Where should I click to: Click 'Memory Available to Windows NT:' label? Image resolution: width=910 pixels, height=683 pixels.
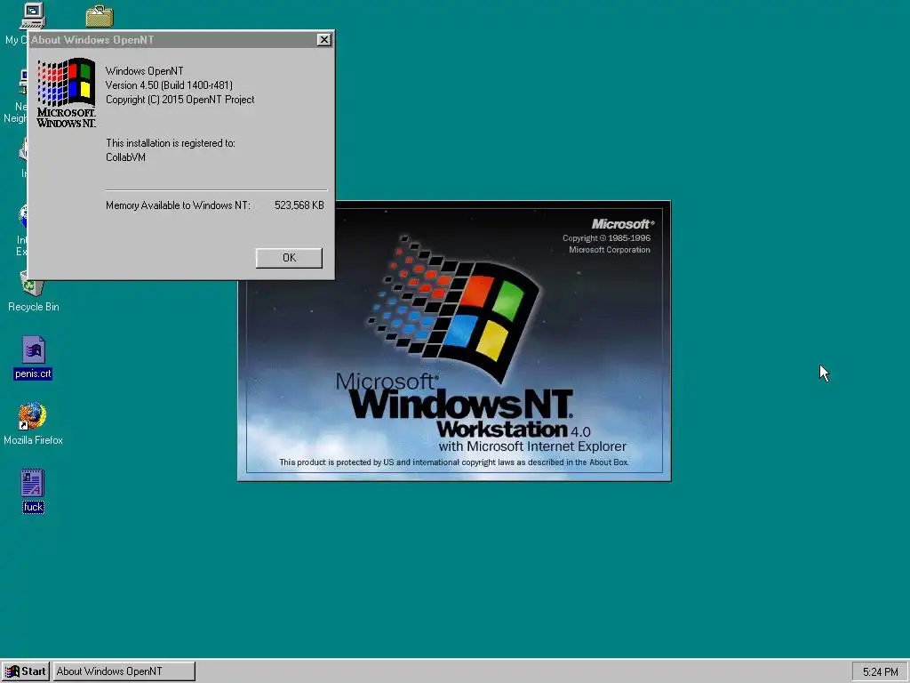[178, 205]
